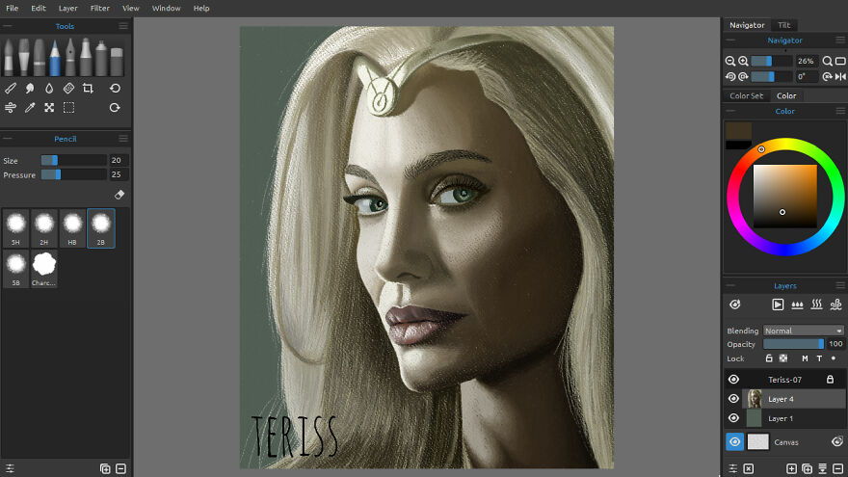Viewport: 848px width, 477px height.
Task: Select the Water drop tool
Action: click(49, 88)
